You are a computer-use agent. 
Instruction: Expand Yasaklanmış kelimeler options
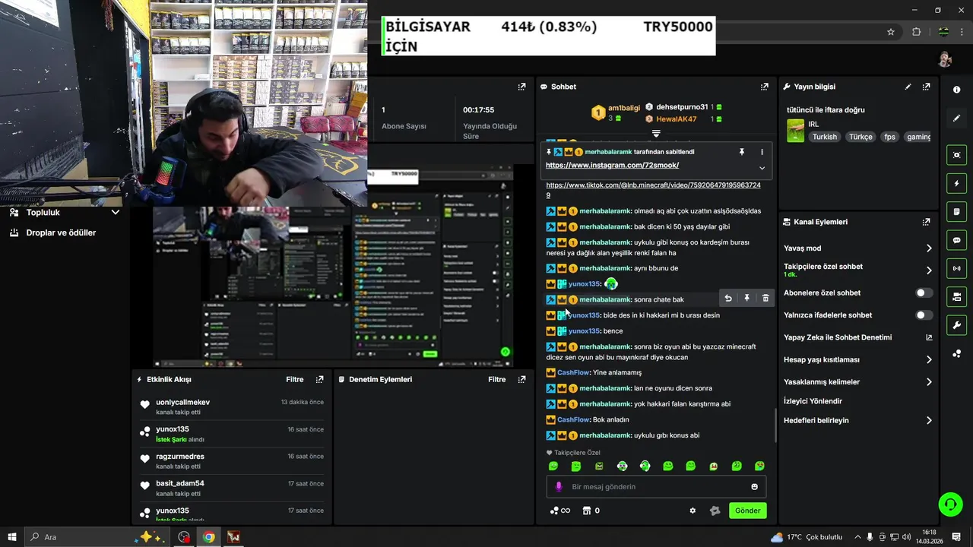click(x=929, y=382)
